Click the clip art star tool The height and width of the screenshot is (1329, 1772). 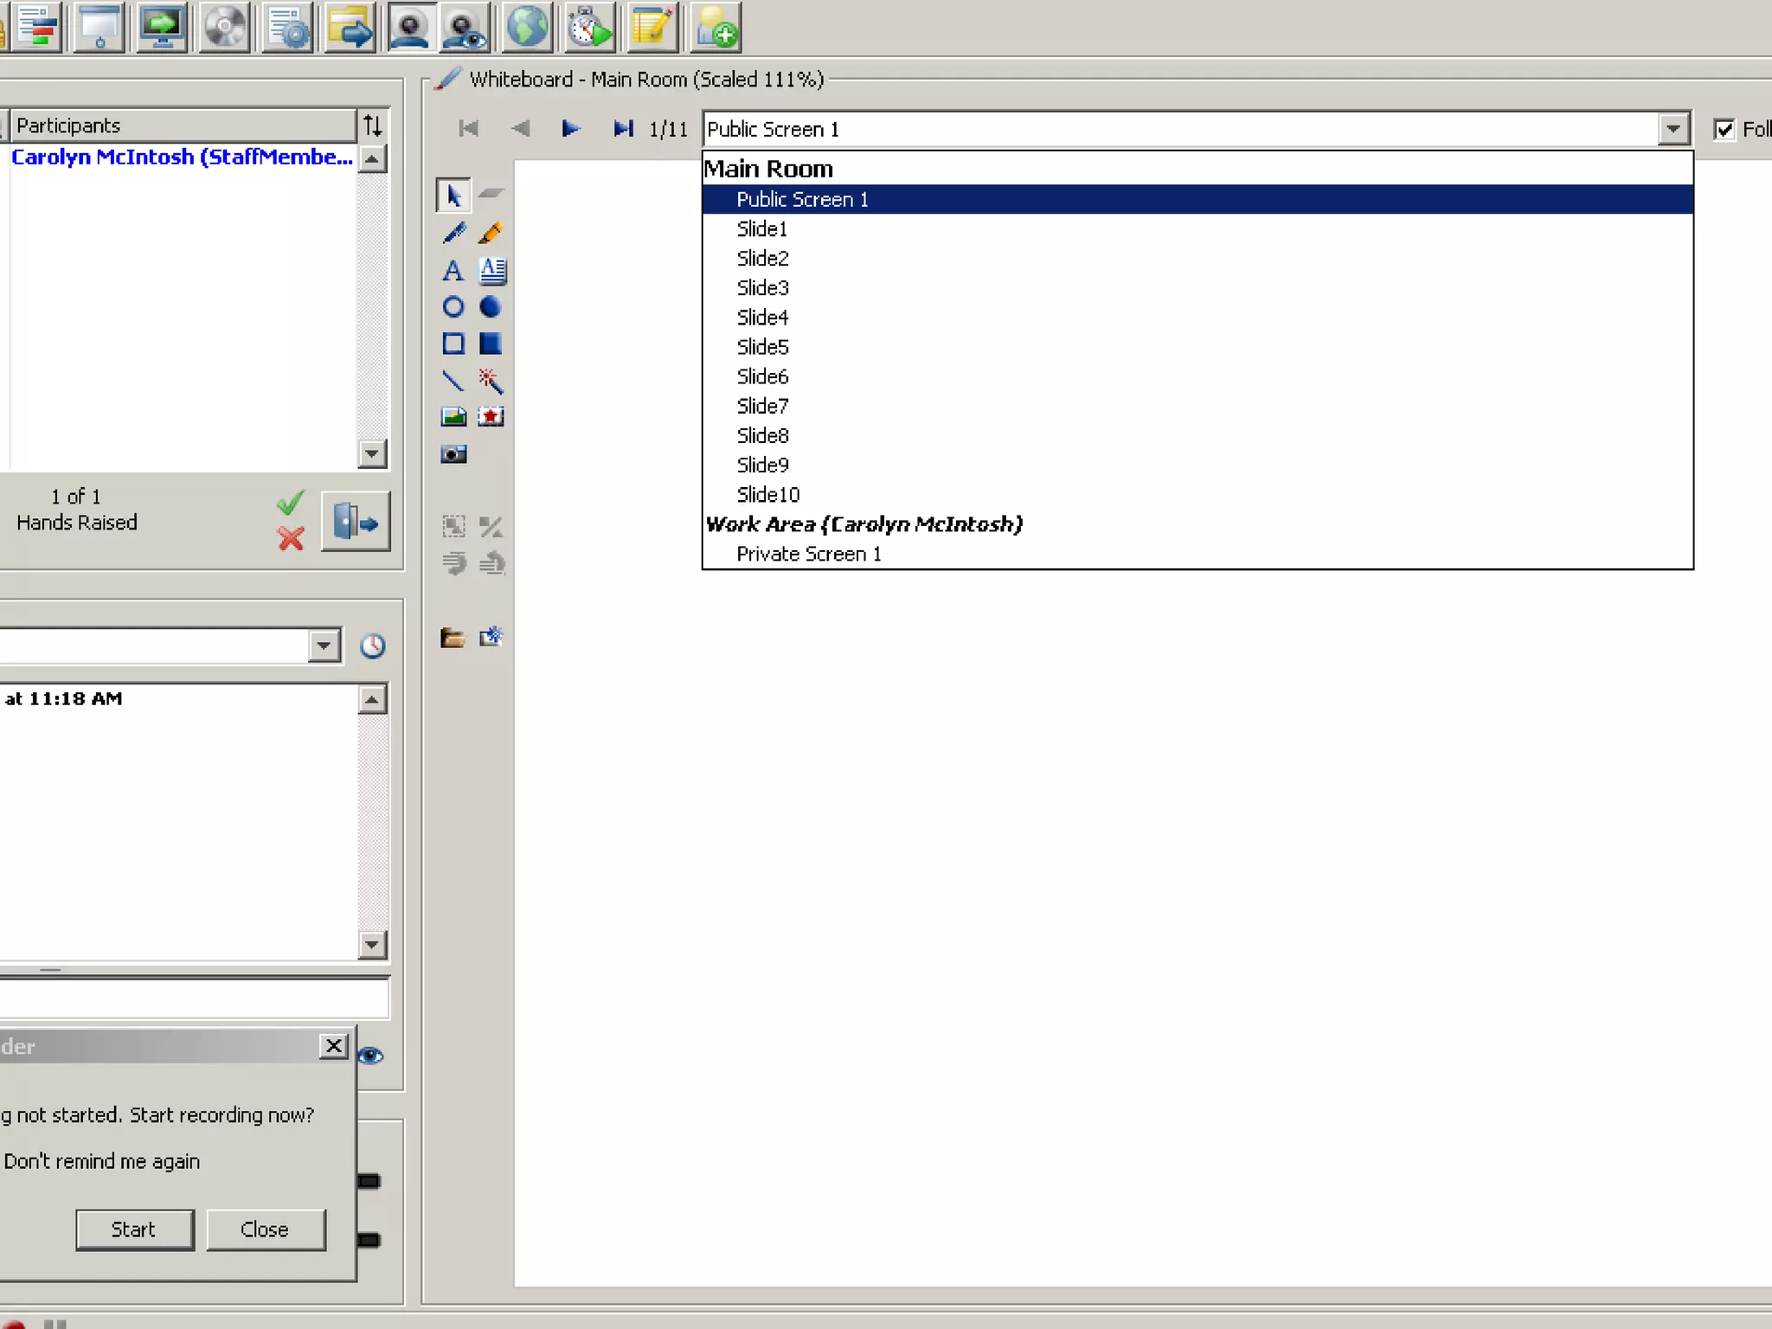pos(491,417)
